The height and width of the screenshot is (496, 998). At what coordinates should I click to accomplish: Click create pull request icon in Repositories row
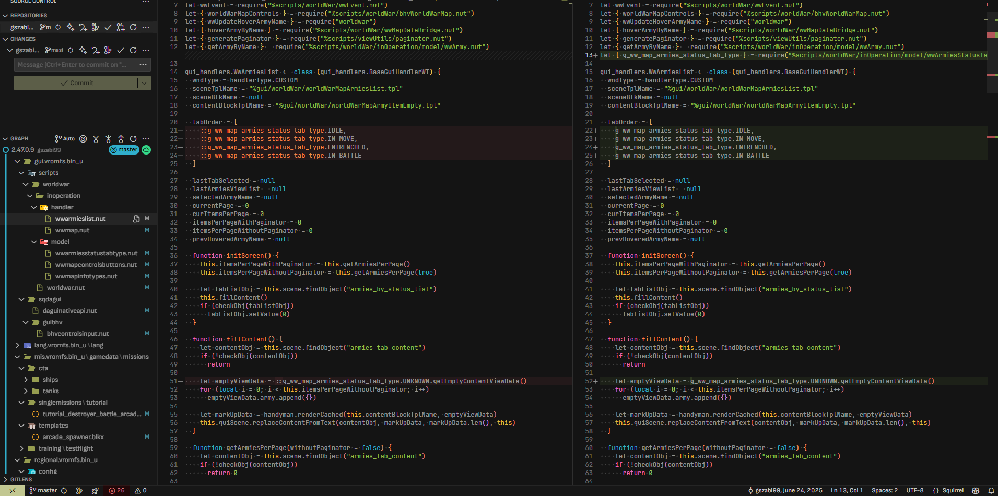coord(121,27)
